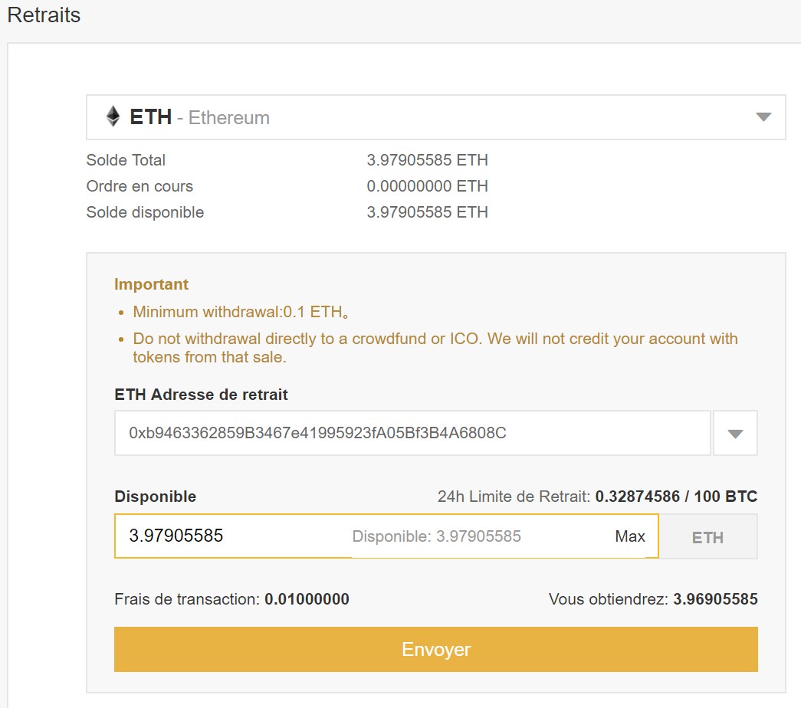Expand the saved withdrawal addresses dropdown
The image size is (801, 708).
(735, 433)
